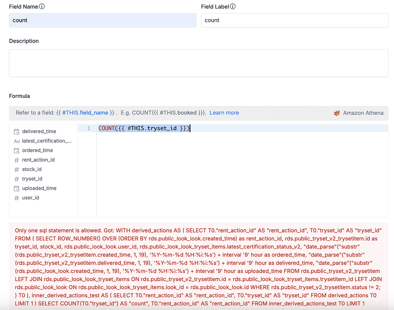The width and height of the screenshot is (394, 310).
Task: Open the Learn more link
Action: pos(224,113)
